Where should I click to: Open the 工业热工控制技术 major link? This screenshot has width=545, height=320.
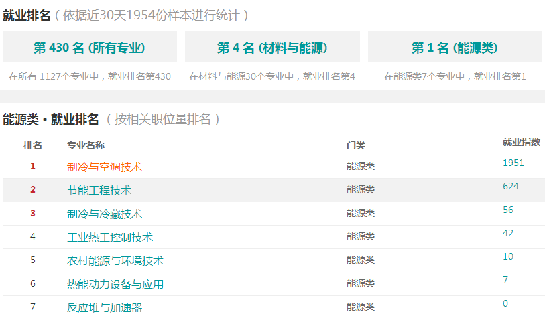pos(110,237)
